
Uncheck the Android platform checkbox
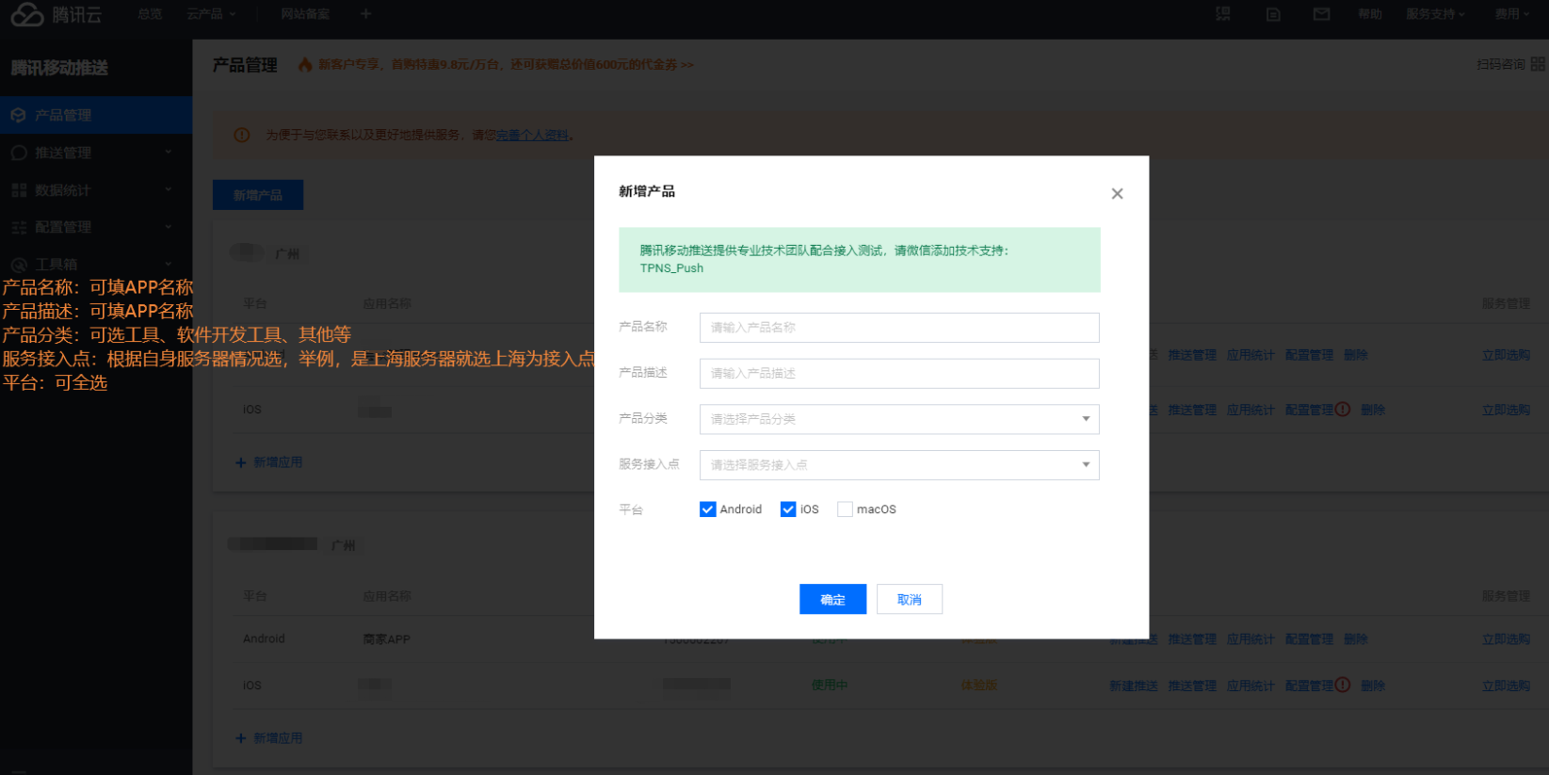[708, 509]
